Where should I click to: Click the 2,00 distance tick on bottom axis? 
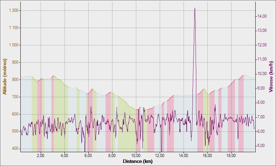click(40, 156)
